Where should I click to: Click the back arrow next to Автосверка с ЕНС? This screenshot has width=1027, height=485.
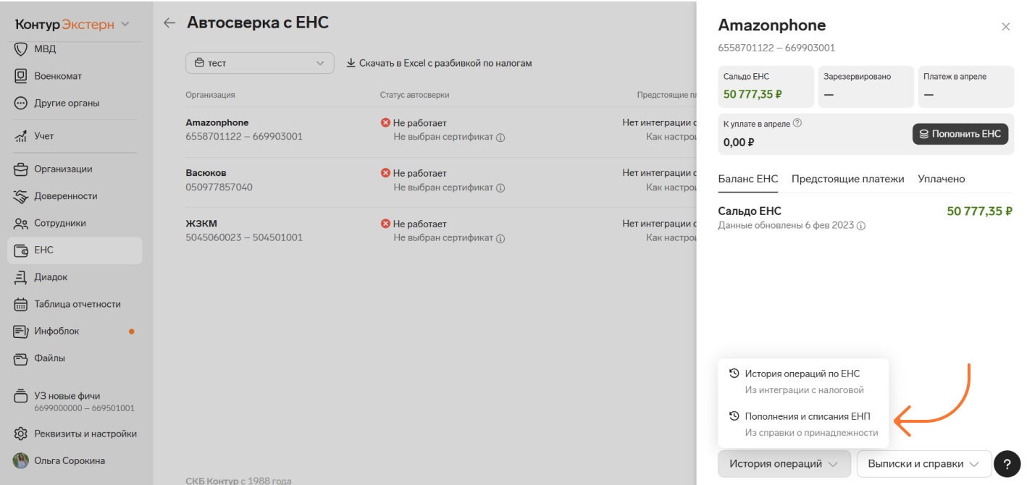169,23
